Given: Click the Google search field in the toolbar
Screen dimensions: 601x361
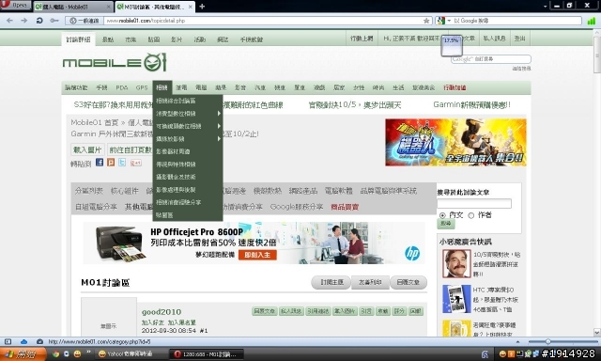Looking at the screenshot, I should pos(516,21).
